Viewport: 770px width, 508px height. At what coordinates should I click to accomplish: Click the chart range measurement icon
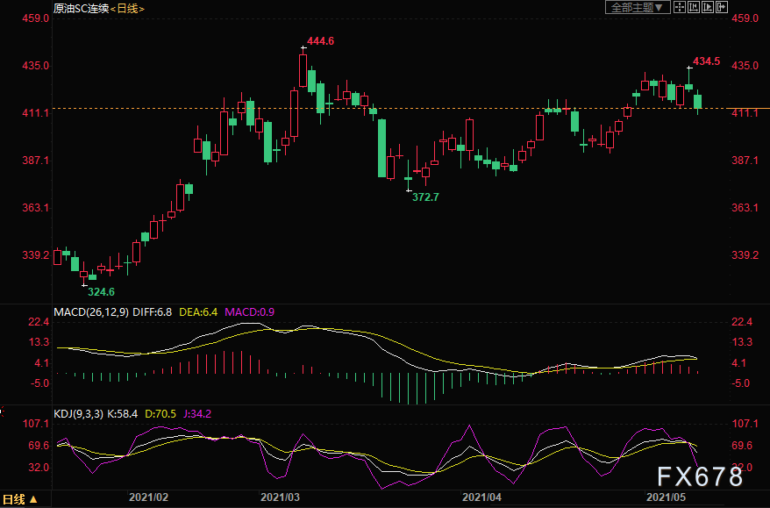(695, 7)
